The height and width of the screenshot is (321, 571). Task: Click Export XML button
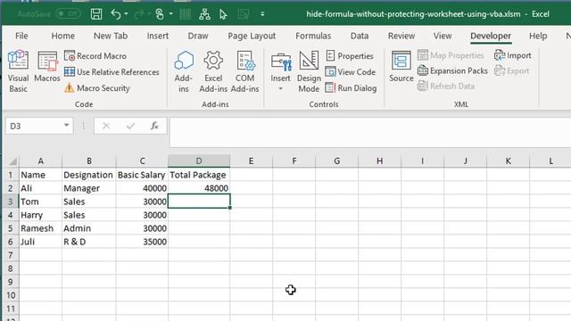click(511, 70)
